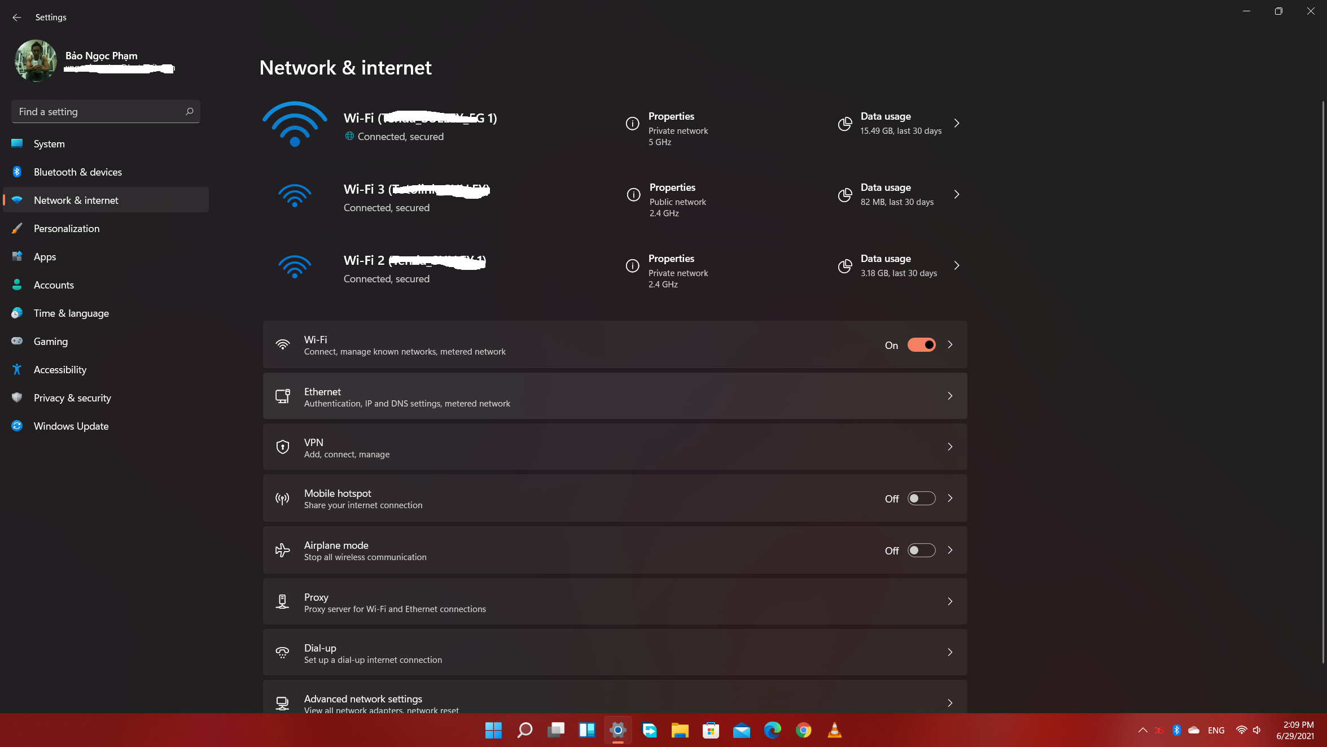
Task: Turn on Airplane mode toggle
Action: click(x=921, y=551)
